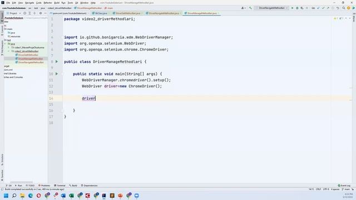Open Microsoft Edge from taskbar
Screen dimensions: 356x200
click(31, 196)
